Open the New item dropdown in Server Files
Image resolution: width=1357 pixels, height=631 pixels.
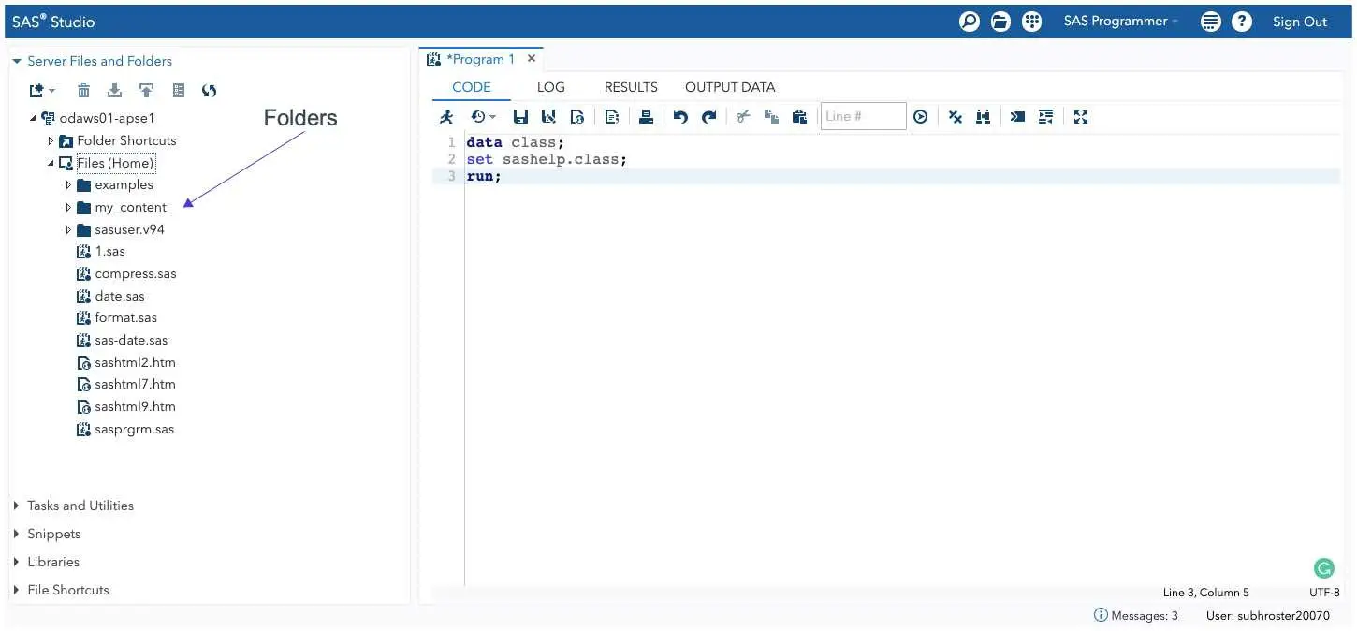click(42, 91)
